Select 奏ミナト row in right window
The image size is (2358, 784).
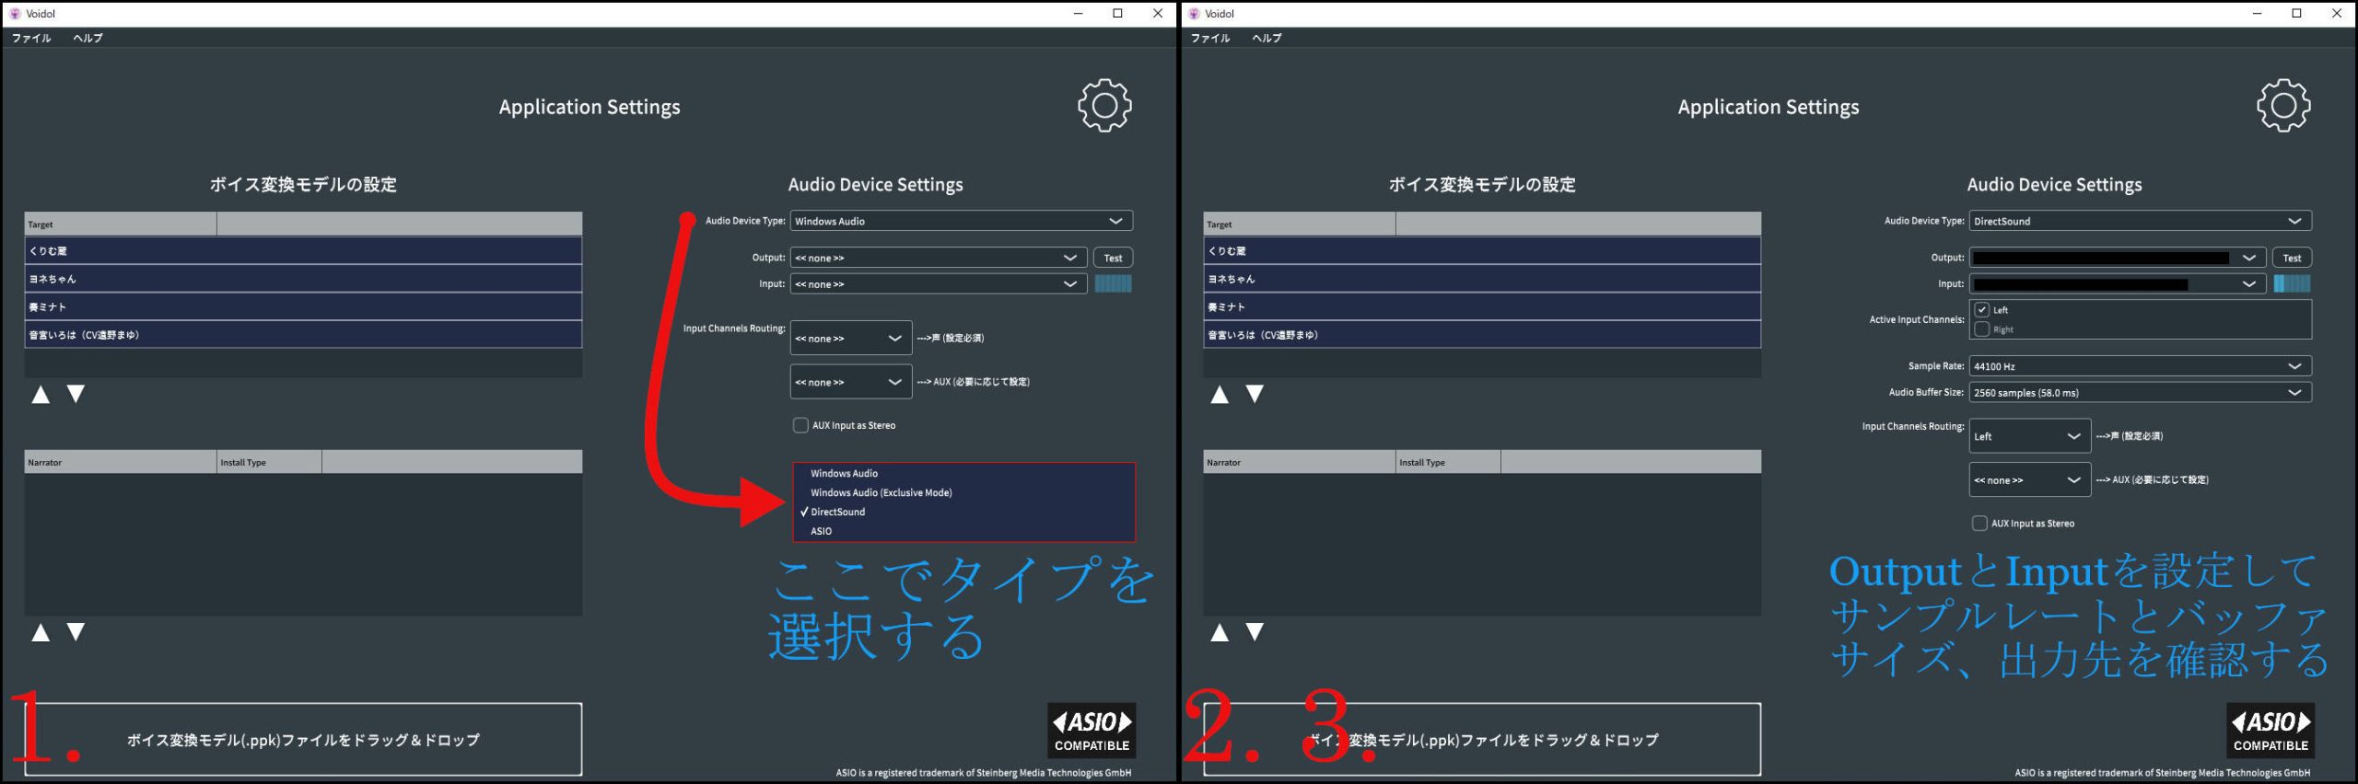tap(1482, 306)
